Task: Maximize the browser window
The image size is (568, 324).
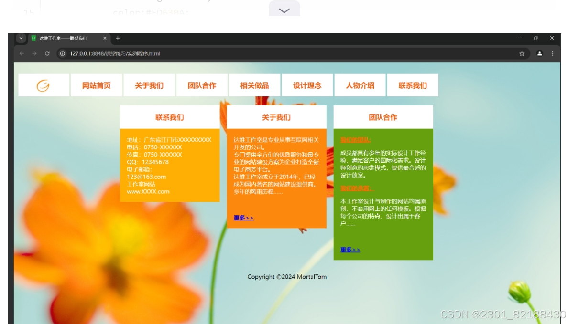Action: point(536,38)
